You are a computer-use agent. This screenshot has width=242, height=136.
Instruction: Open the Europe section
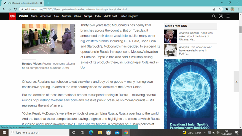point(88,16)
